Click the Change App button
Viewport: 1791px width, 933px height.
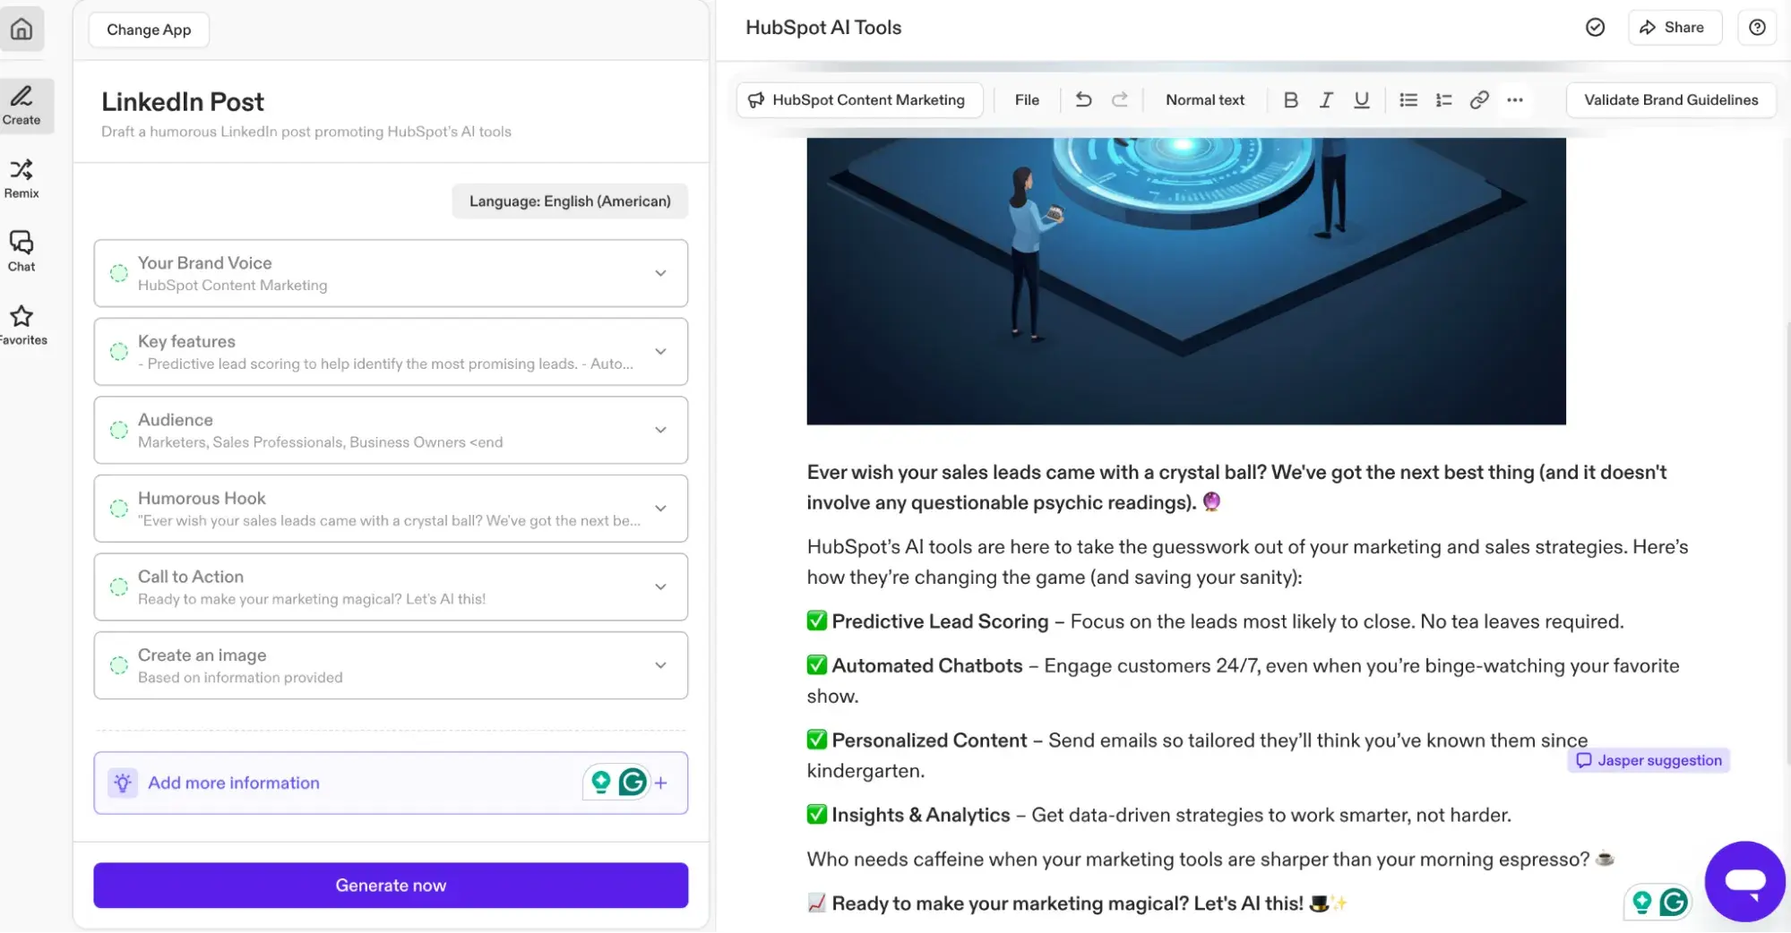149,30
